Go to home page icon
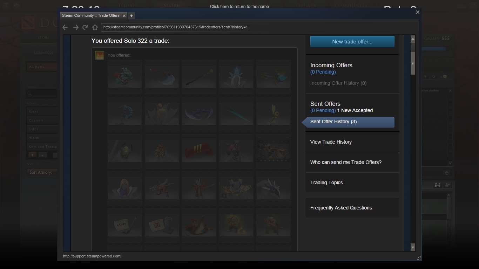 pyautogui.click(x=95, y=27)
